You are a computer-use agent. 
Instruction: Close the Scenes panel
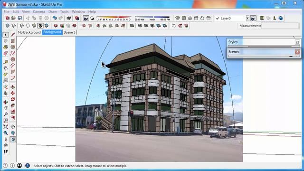(x=297, y=52)
